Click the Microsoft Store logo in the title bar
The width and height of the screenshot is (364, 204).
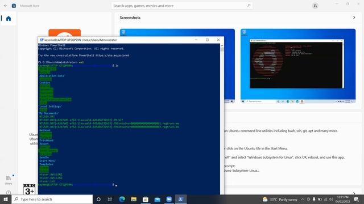coord(14,6)
